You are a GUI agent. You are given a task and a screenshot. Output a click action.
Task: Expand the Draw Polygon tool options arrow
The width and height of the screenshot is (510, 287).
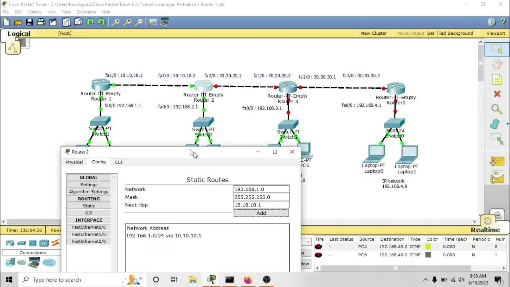[507, 124]
